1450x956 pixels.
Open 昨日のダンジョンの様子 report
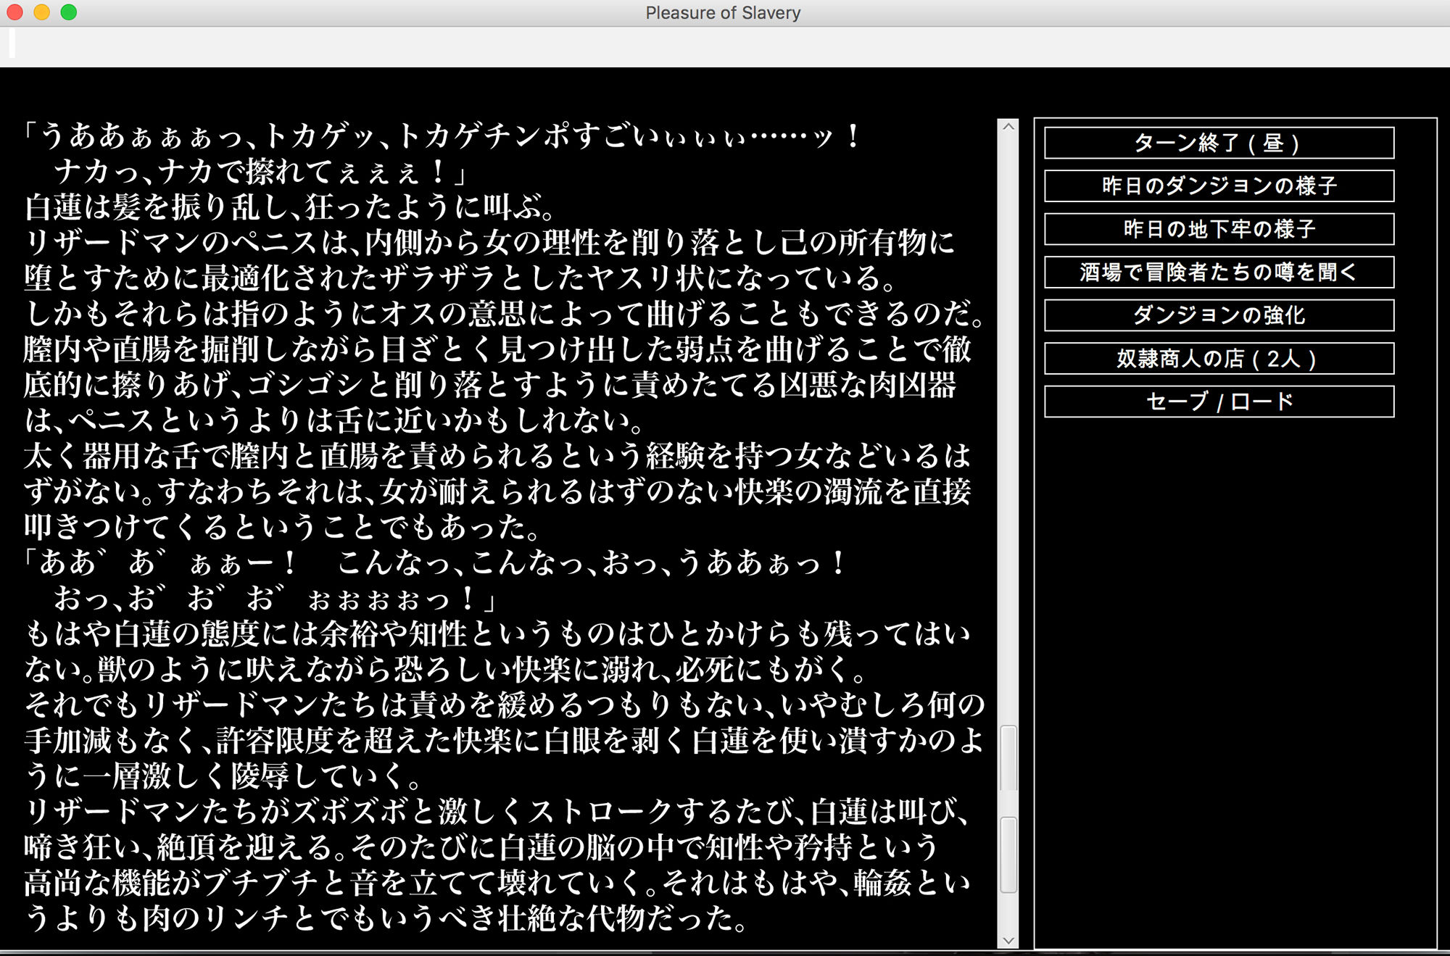tap(1218, 186)
